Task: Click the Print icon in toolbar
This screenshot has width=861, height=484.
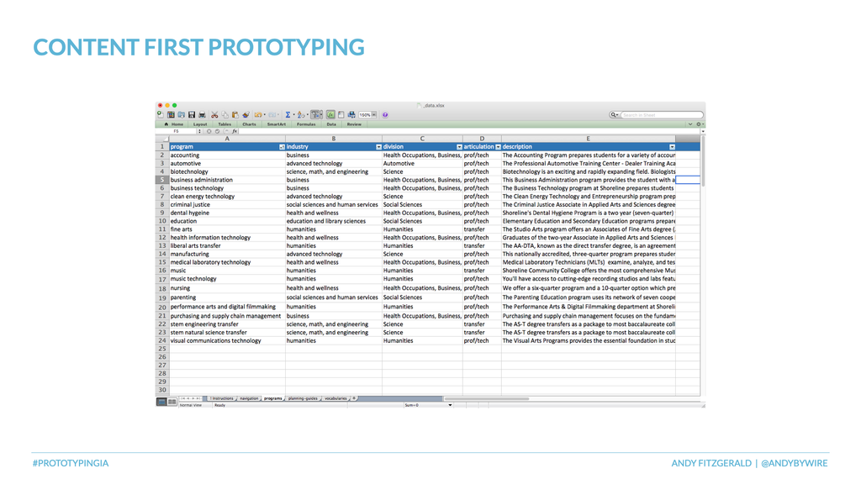Action: (202, 114)
